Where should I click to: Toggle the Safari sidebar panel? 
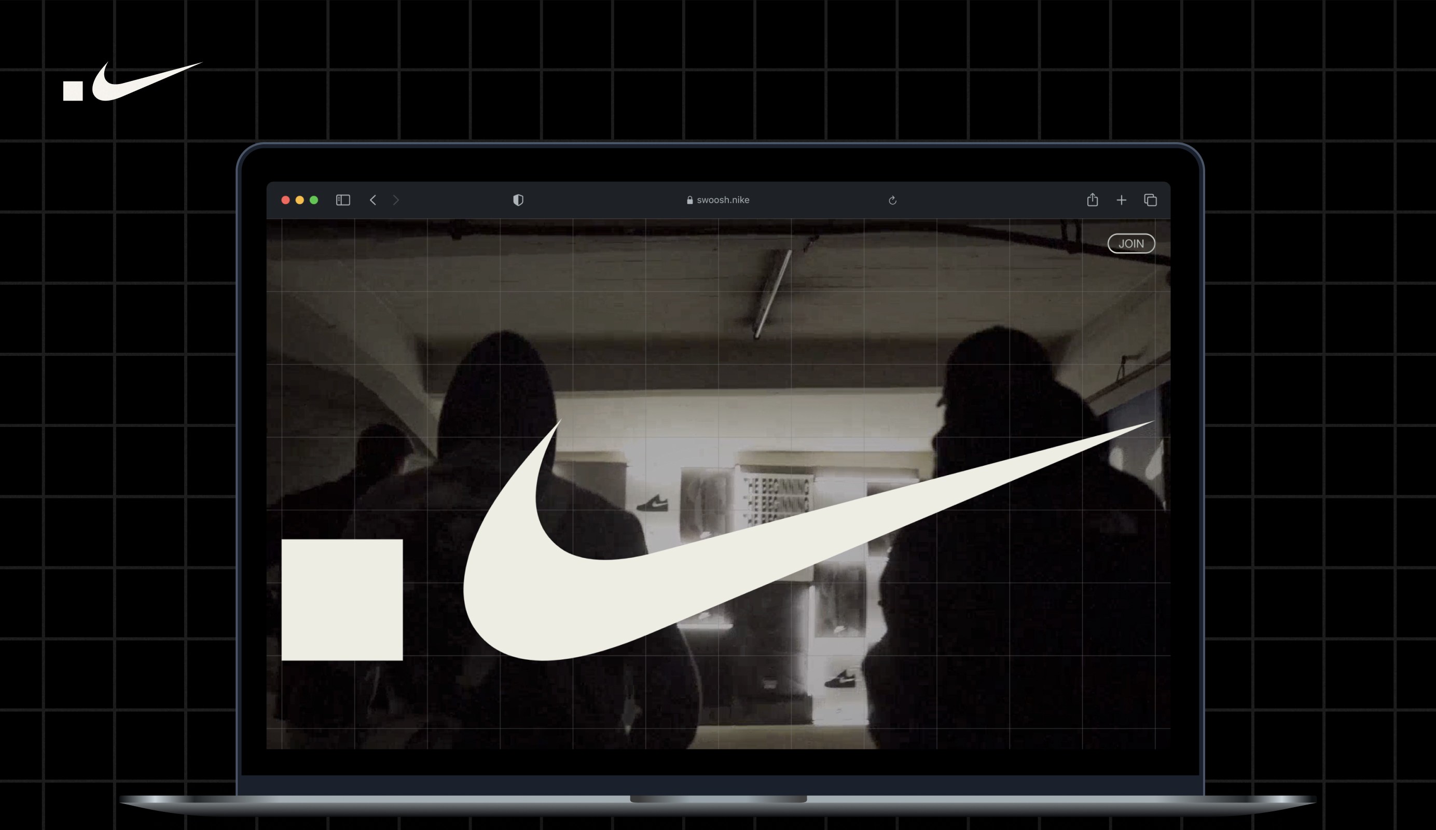(342, 200)
